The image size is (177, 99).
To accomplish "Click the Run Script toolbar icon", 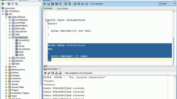I will (x=49, y=4).
